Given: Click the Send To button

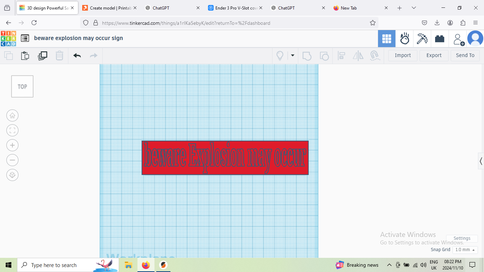Looking at the screenshot, I should tap(465, 55).
